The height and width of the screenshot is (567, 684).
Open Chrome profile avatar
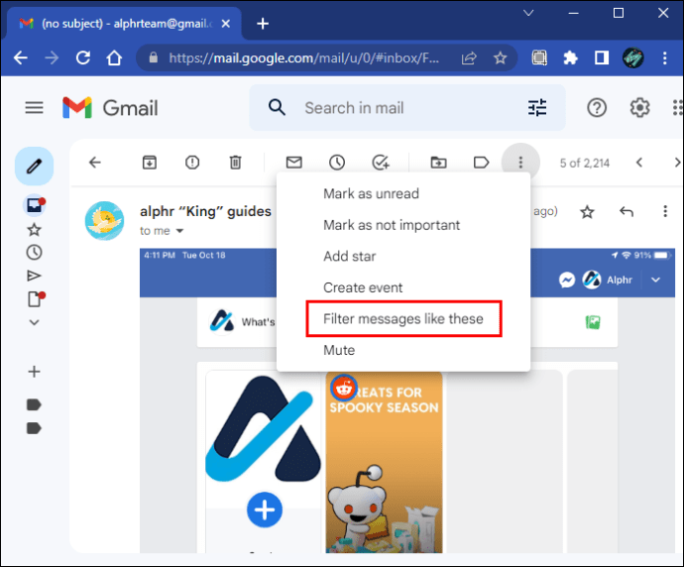(632, 57)
